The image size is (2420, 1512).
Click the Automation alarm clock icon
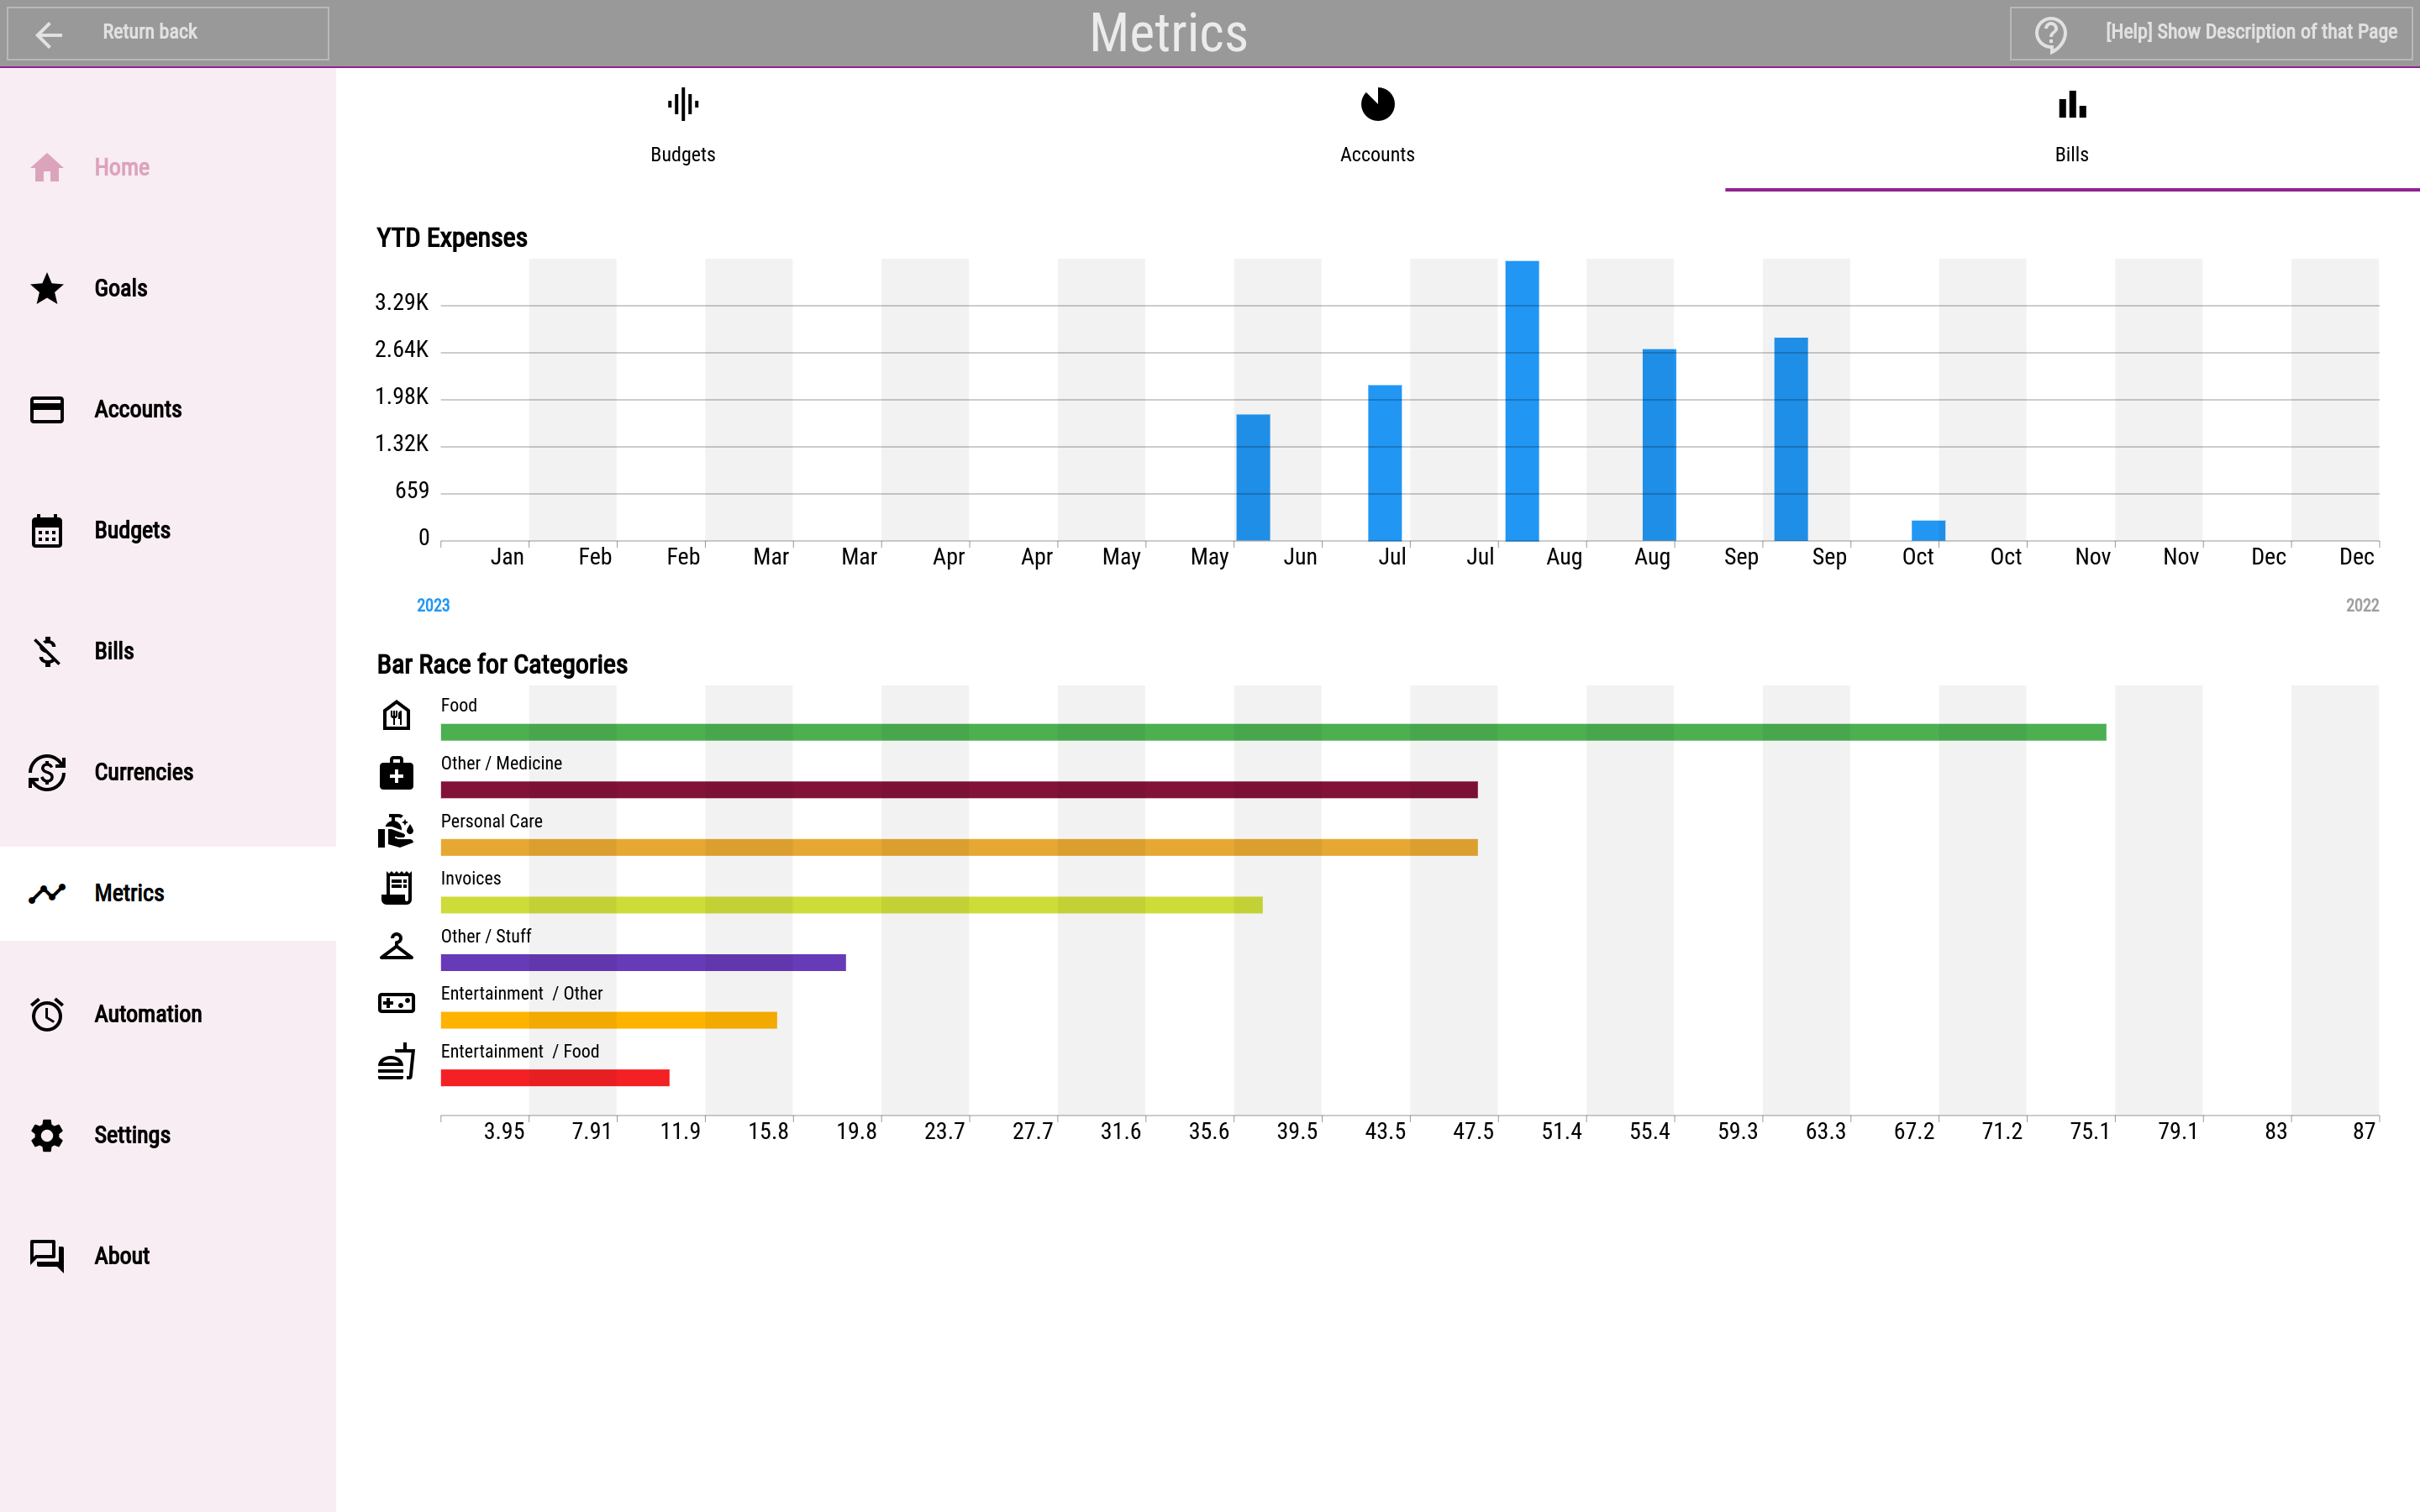click(47, 1014)
